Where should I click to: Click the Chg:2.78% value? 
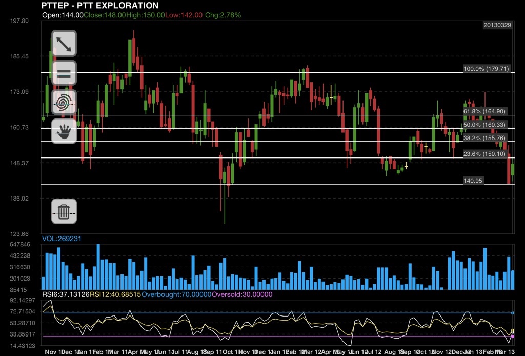coord(223,15)
